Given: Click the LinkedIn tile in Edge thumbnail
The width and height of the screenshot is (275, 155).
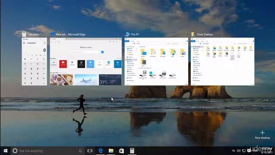Looking at the screenshot, I should point(118,64).
